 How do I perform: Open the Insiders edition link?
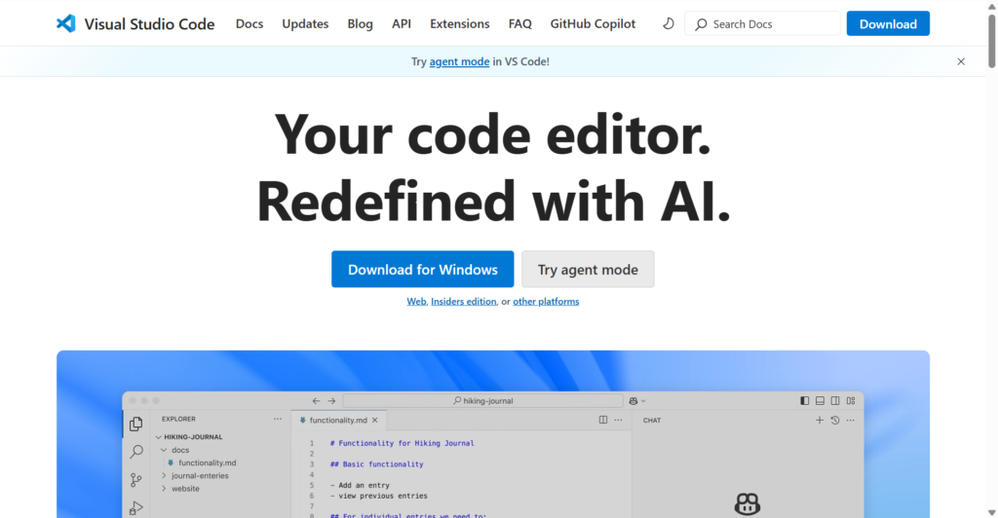463,301
